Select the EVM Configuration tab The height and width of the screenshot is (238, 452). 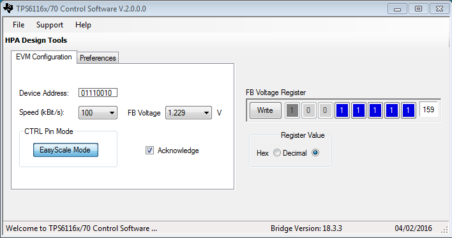[44, 57]
